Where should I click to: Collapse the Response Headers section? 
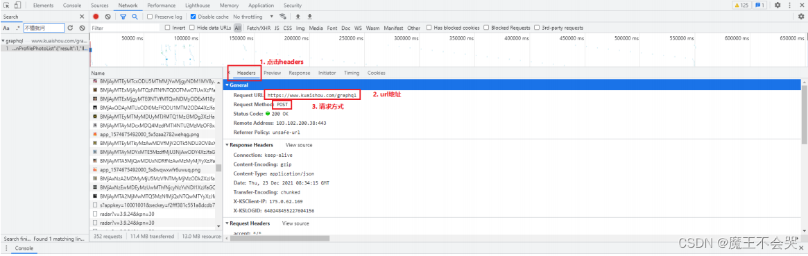pos(227,145)
